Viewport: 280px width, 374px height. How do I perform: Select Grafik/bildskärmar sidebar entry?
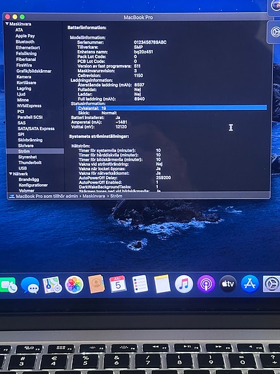coord(34,71)
